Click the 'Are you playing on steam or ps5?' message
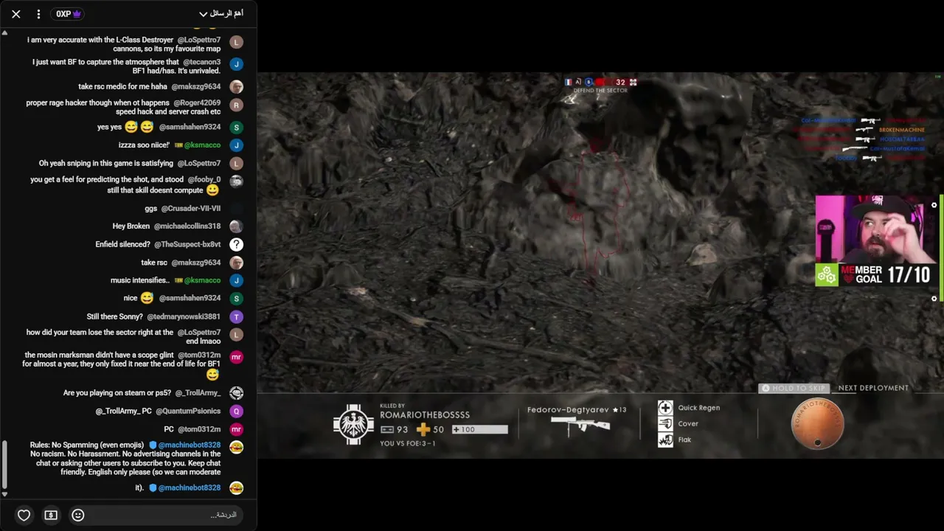The image size is (944, 531). (117, 393)
